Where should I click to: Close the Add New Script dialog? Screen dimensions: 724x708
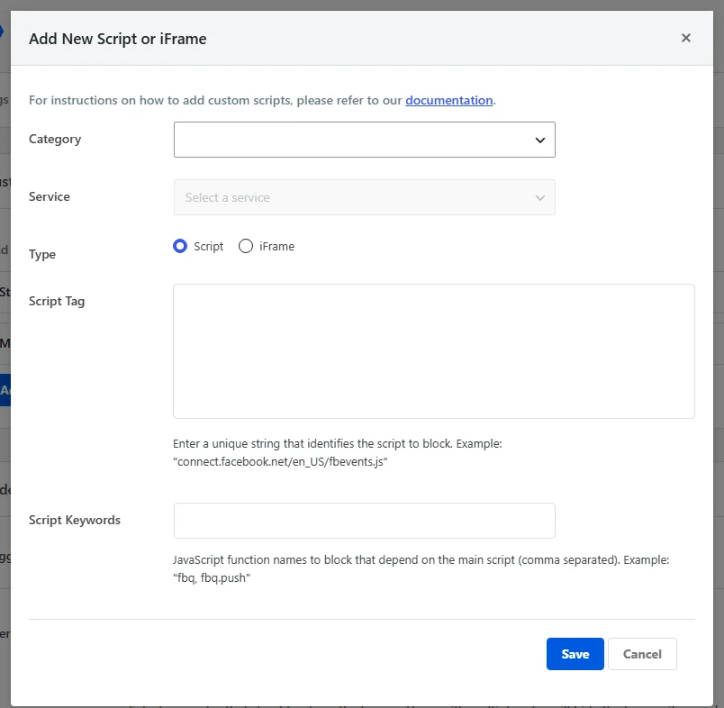685,38
